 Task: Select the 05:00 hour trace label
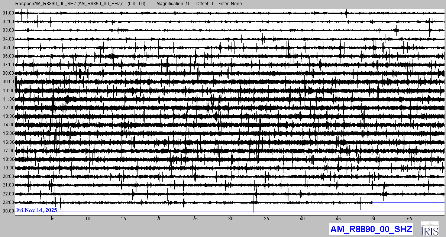click(8, 48)
